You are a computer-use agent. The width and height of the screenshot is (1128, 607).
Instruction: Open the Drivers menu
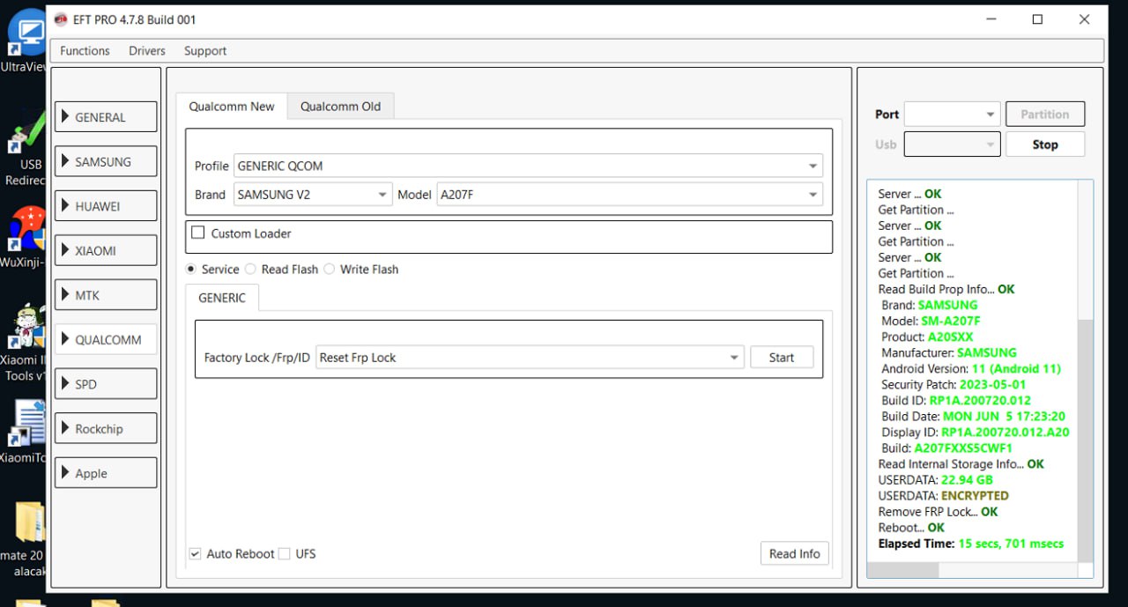pyautogui.click(x=146, y=51)
